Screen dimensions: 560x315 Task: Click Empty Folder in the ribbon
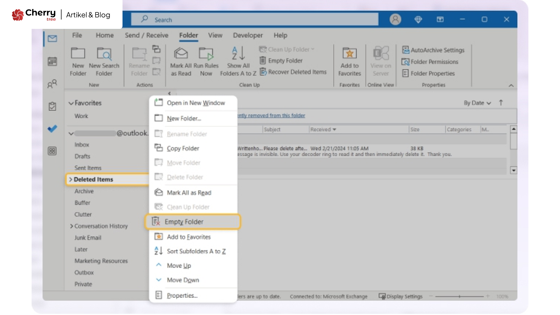click(x=281, y=61)
